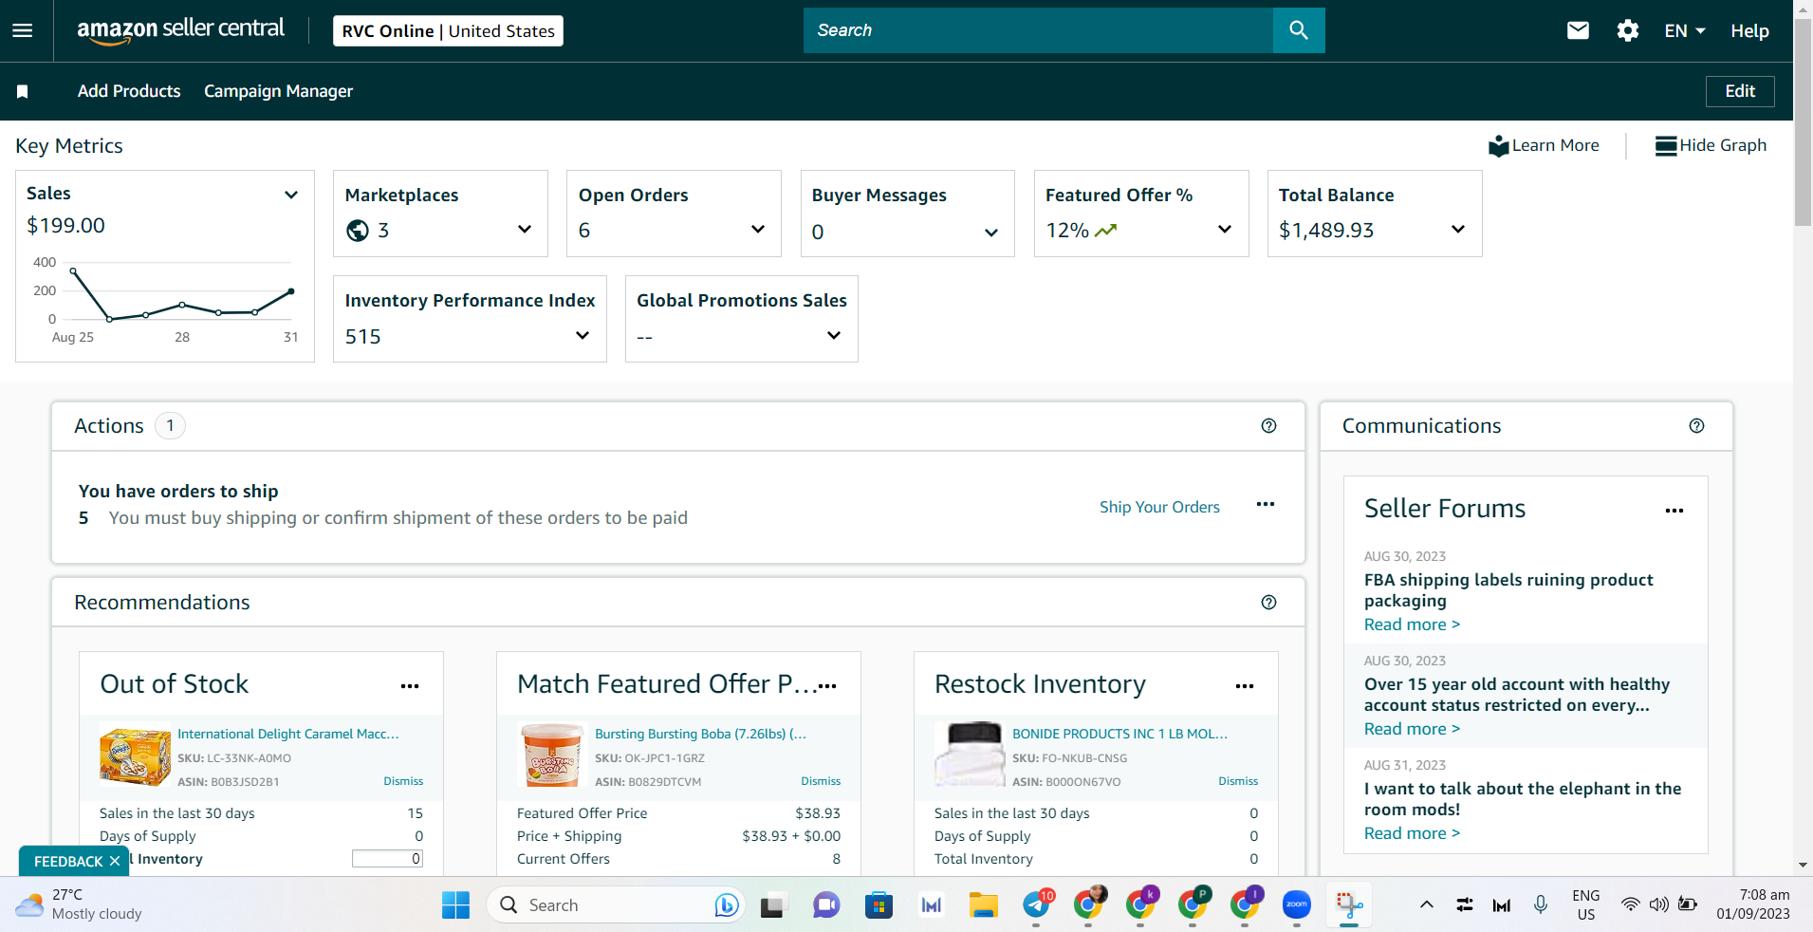Open Campaign Manager from favorites bar

278,91
